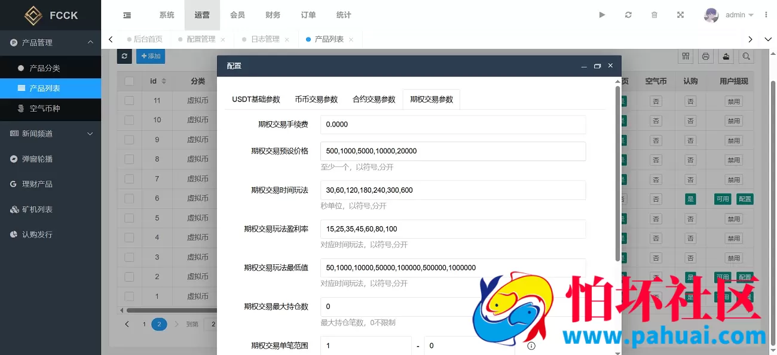Check the row with id 7

click(x=129, y=179)
